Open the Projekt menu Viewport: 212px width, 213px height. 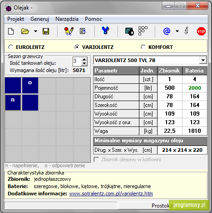tap(15, 19)
